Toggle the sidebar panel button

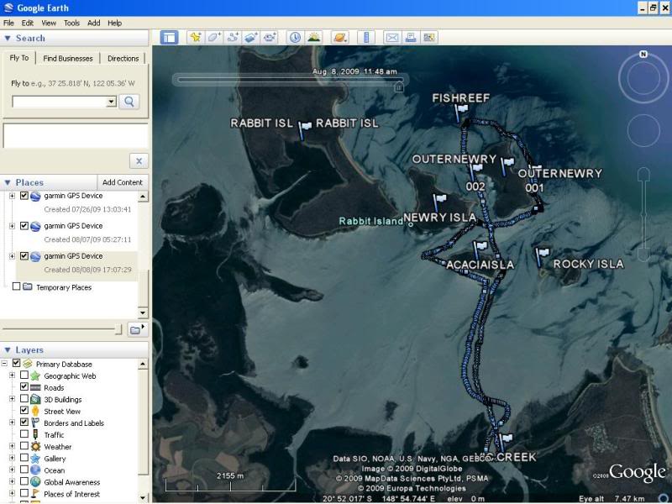pyautogui.click(x=170, y=38)
